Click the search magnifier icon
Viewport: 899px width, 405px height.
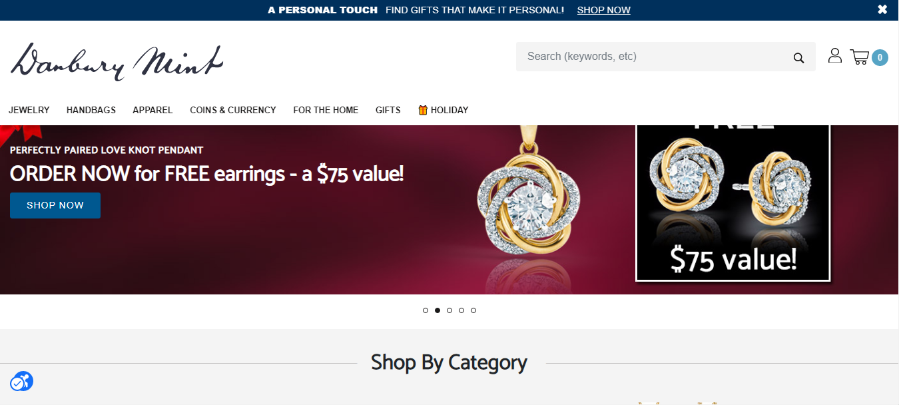click(x=798, y=58)
